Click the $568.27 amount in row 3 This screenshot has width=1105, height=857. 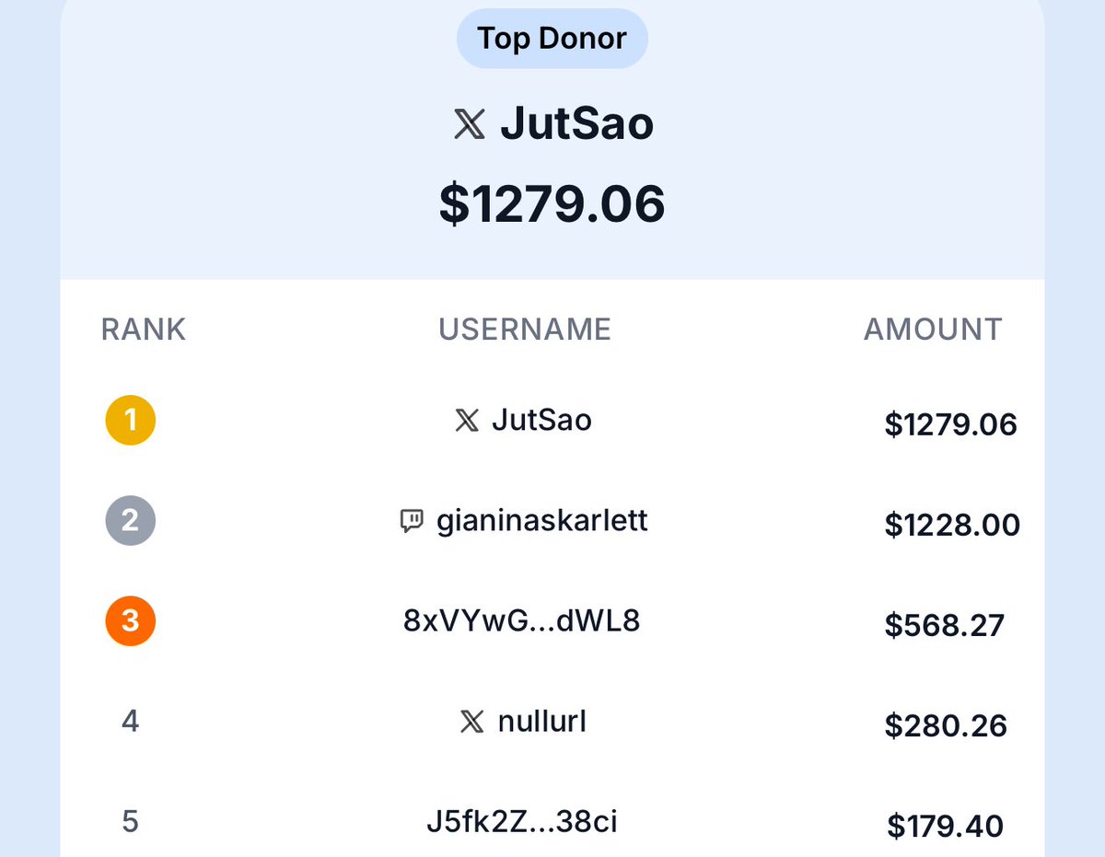(945, 625)
